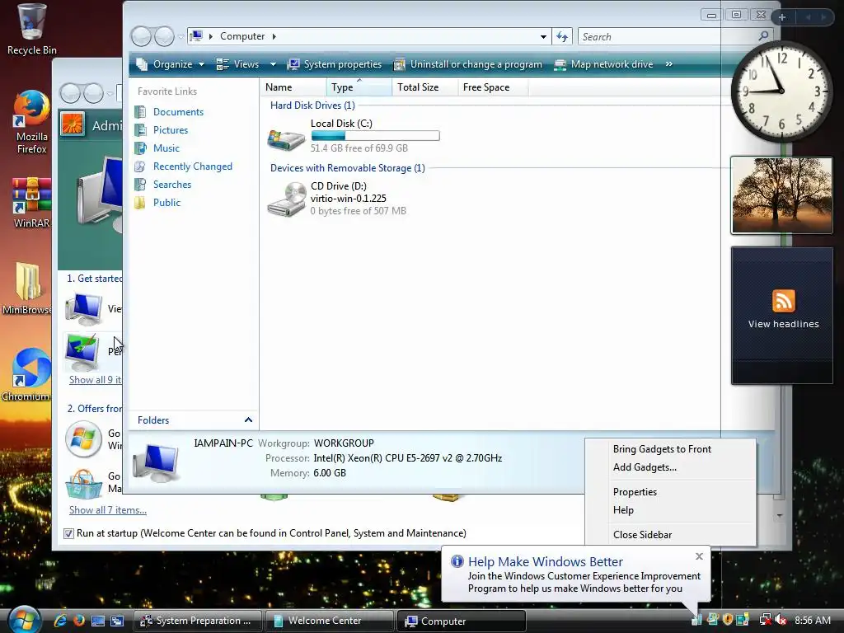Click the View headlines RSS gadget icon
Screen dimensions: 844x633
tap(783, 300)
